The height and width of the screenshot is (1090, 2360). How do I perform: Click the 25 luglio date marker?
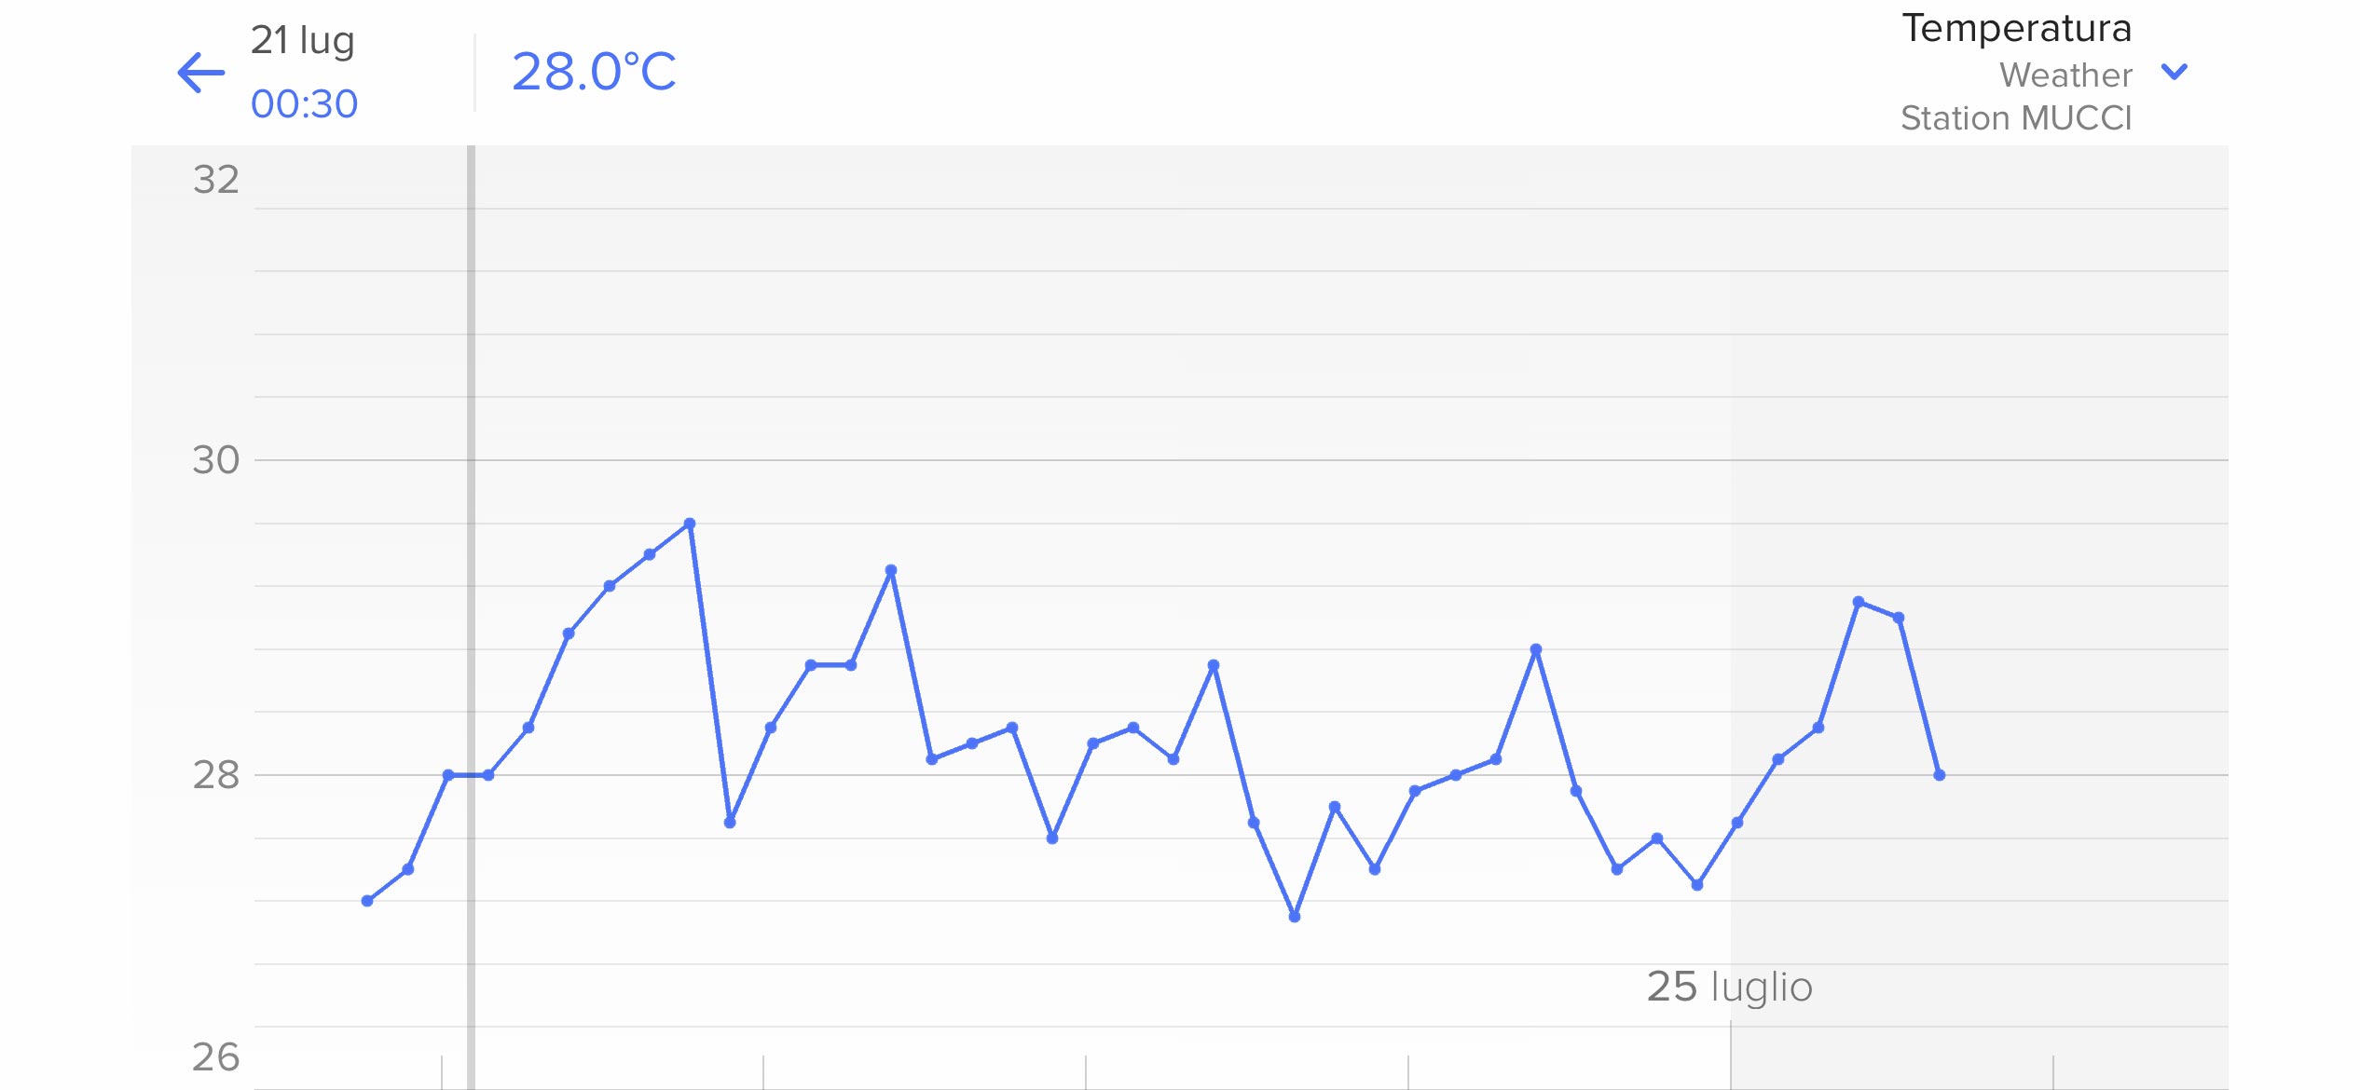coord(1730,987)
